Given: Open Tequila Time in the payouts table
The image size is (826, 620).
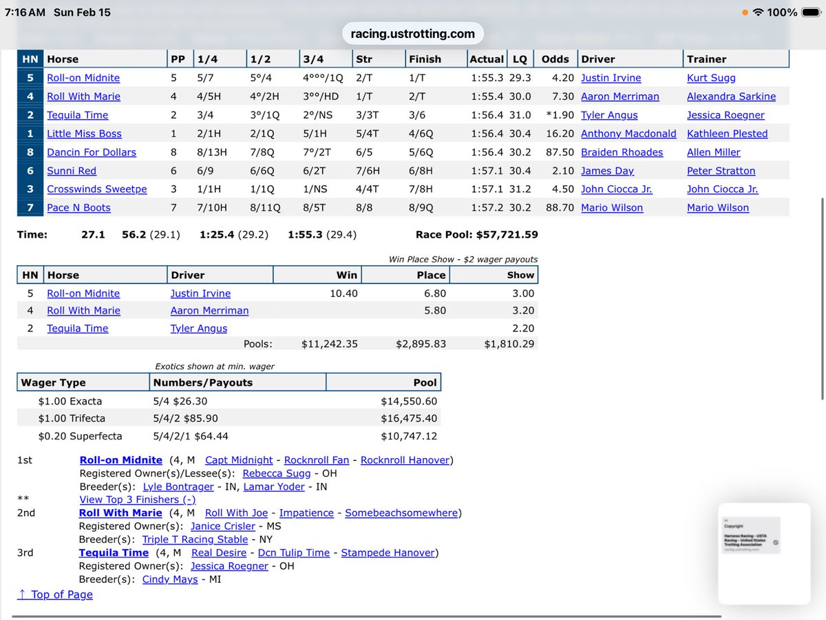Looking at the screenshot, I should [x=77, y=329].
